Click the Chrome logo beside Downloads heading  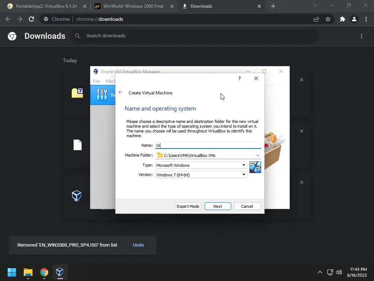12,36
